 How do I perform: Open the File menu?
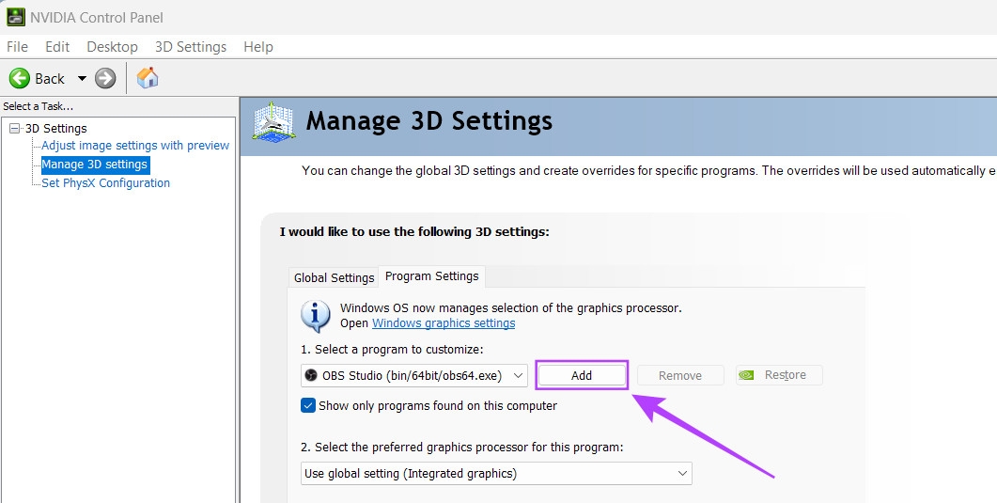click(17, 47)
